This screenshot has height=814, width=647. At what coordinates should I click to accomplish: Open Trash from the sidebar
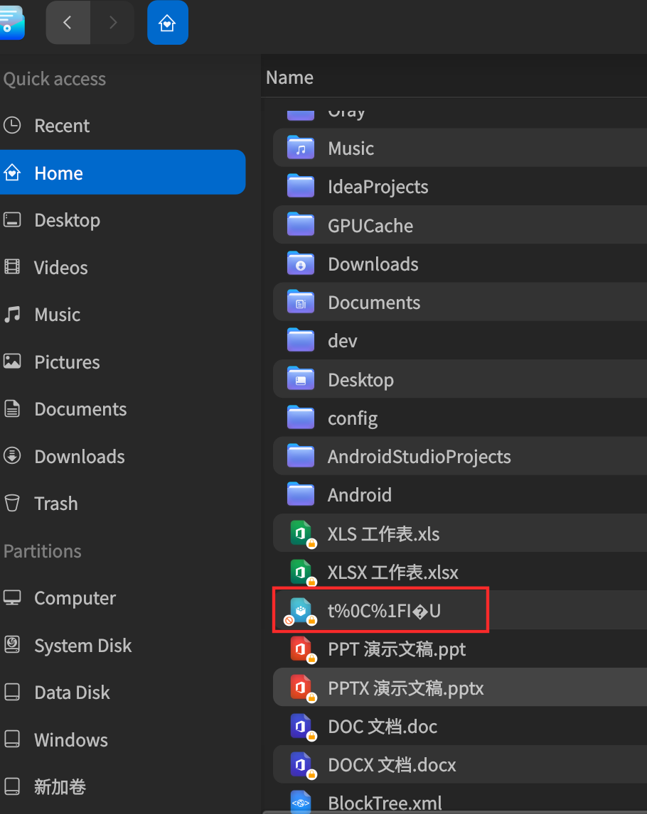click(122, 504)
